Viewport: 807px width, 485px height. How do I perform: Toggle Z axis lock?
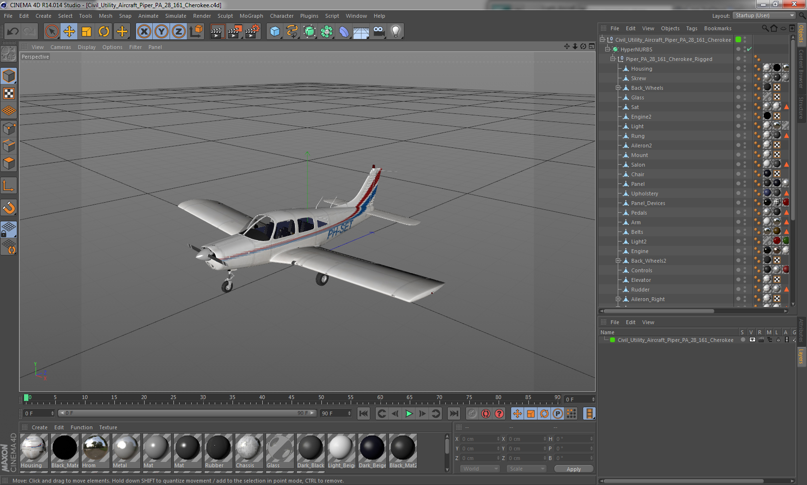click(179, 32)
